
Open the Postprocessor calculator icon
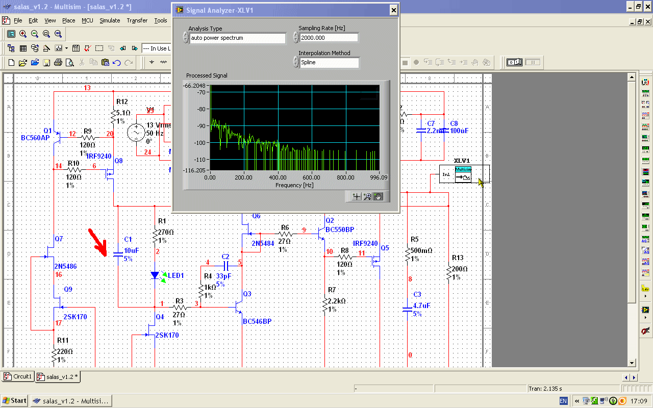[76, 48]
